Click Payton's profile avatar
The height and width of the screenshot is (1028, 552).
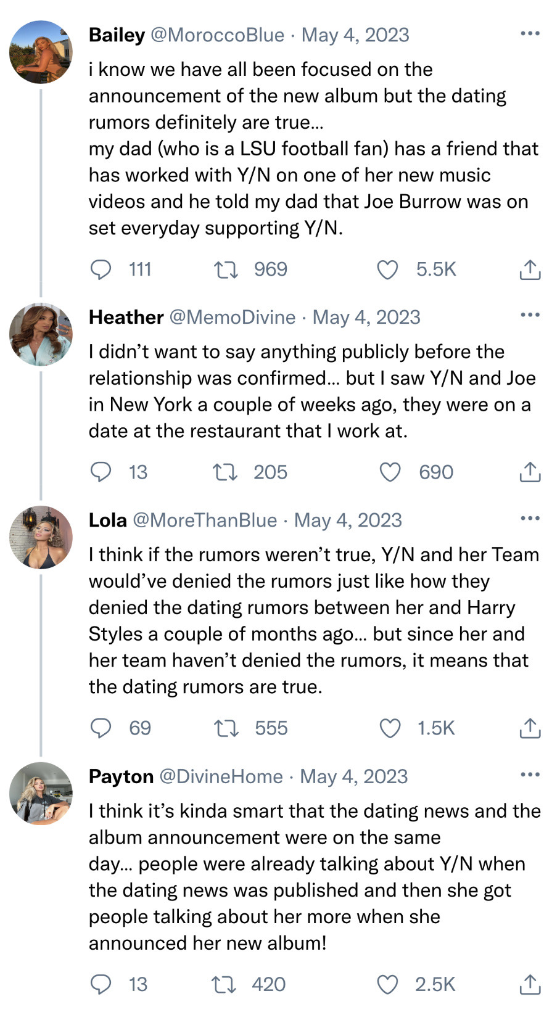pyautogui.click(x=41, y=793)
